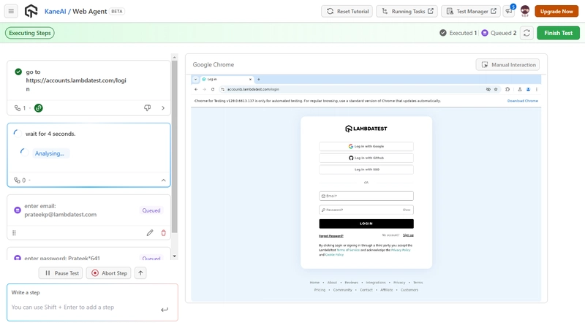Click Upgrade Now button

[556, 11]
